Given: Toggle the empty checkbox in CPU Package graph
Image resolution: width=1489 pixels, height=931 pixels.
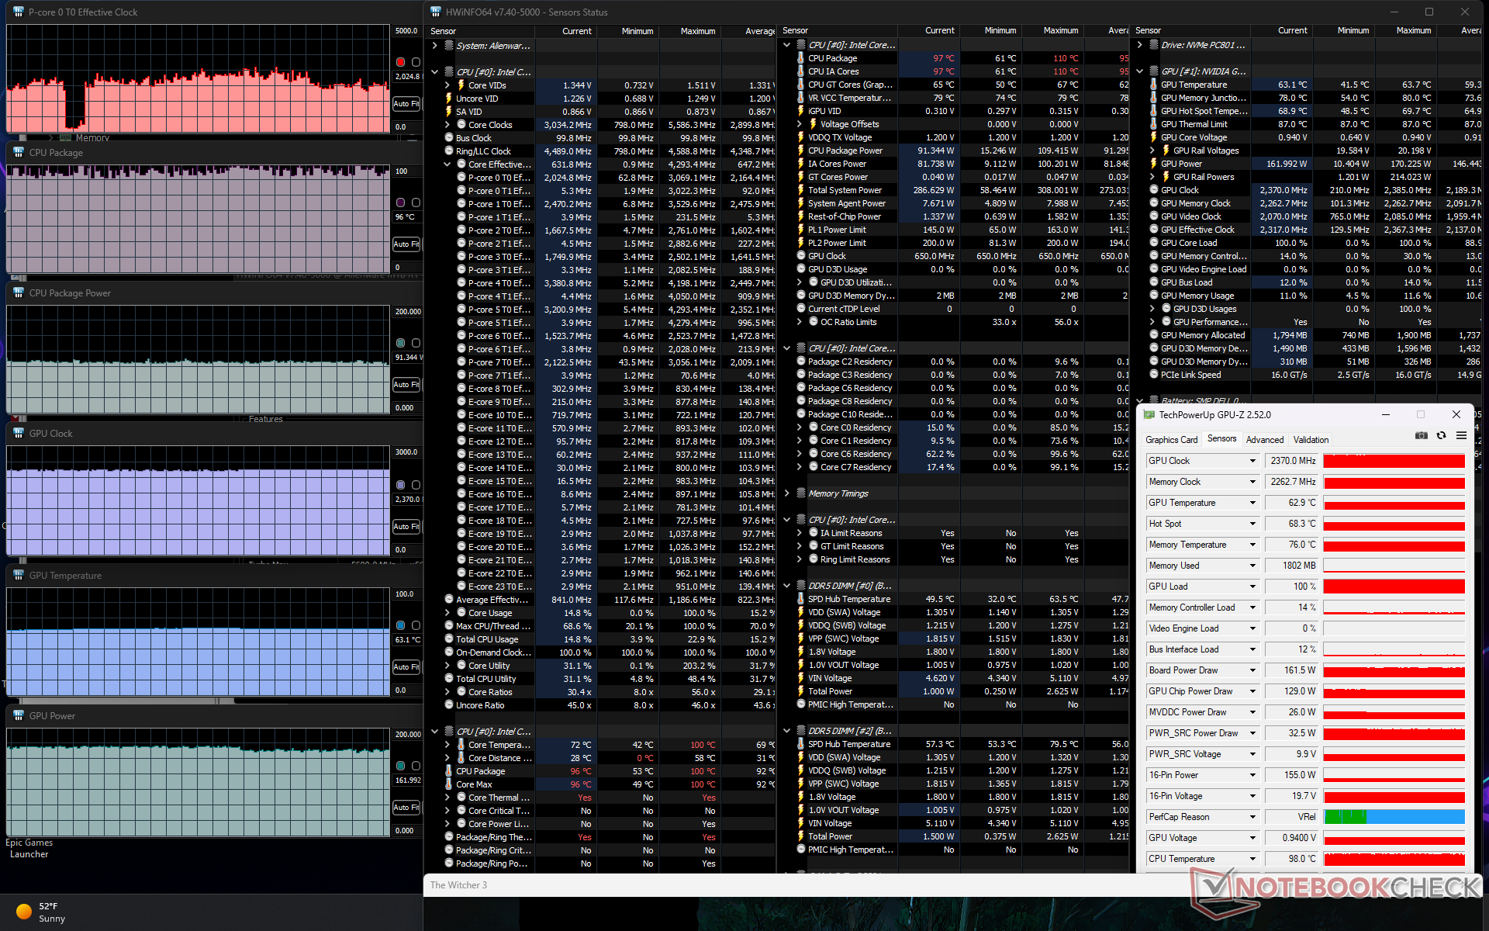Looking at the screenshot, I should click(416, 202).
